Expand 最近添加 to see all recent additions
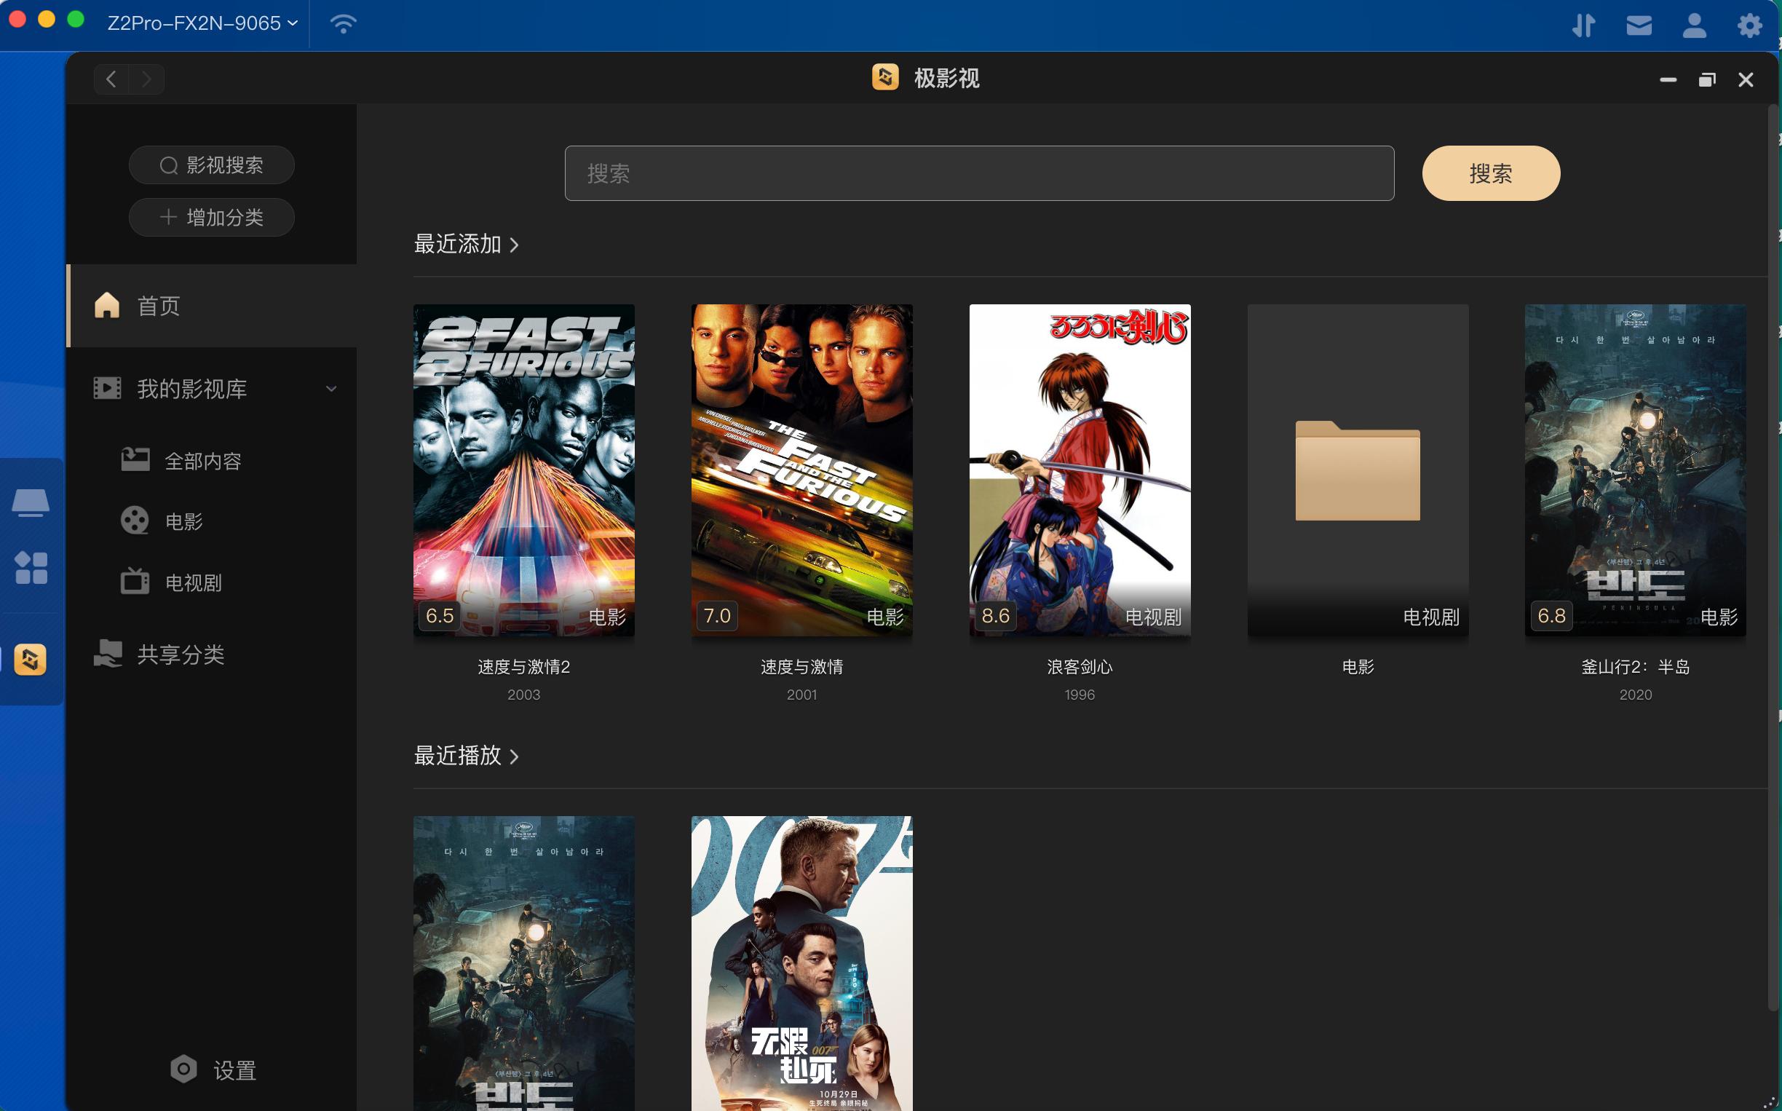Screen dimensions: 1782x1111 tap(515, 245)
